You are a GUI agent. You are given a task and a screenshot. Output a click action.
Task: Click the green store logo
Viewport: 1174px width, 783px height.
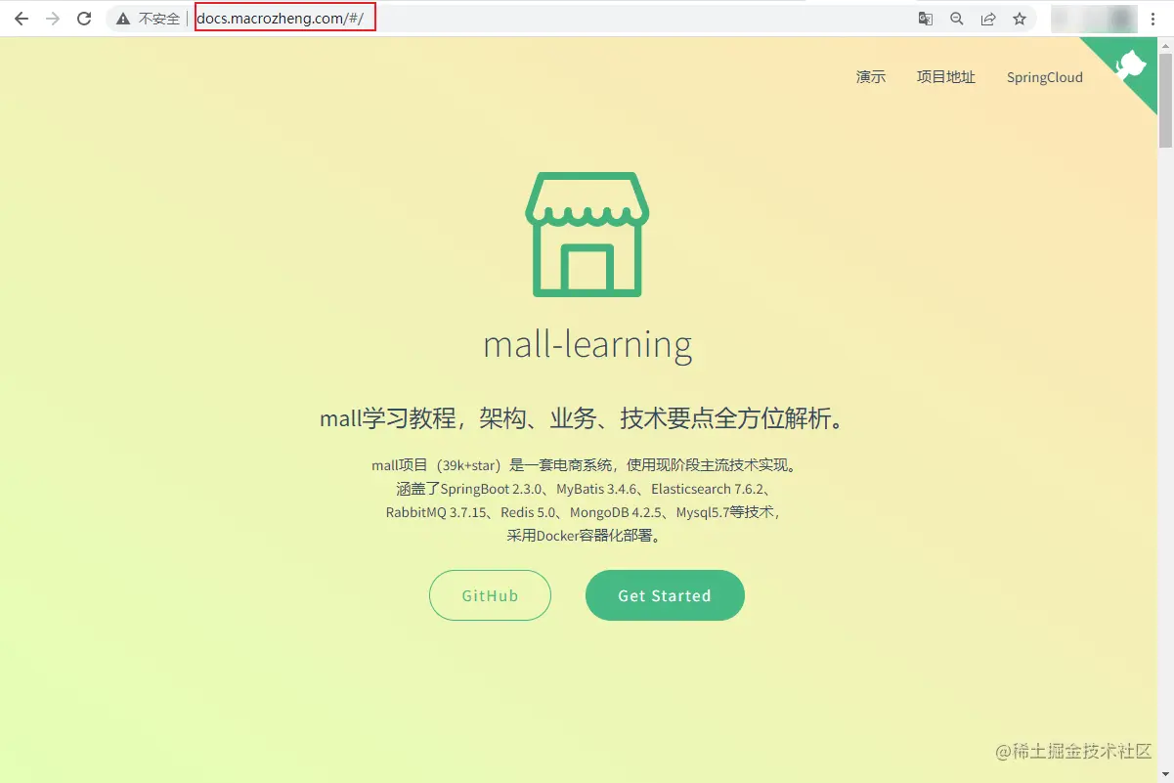[587, 235]
